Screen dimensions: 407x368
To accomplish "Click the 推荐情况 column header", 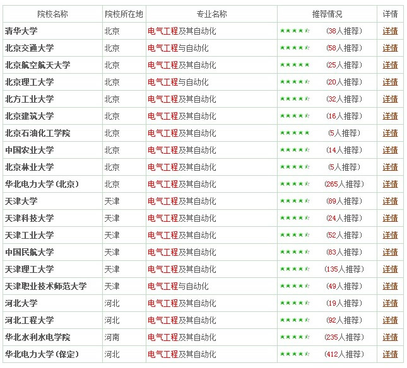I will point(327,14).
